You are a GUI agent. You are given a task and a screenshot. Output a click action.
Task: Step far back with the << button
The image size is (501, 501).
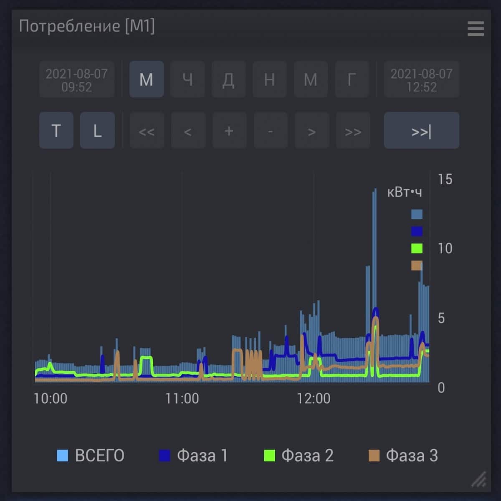click(147, 130)
